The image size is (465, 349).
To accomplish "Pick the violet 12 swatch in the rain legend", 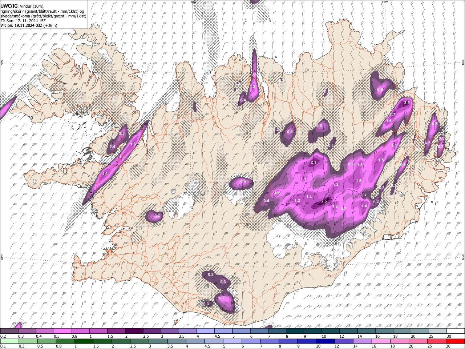I will (x=343, y=341).
